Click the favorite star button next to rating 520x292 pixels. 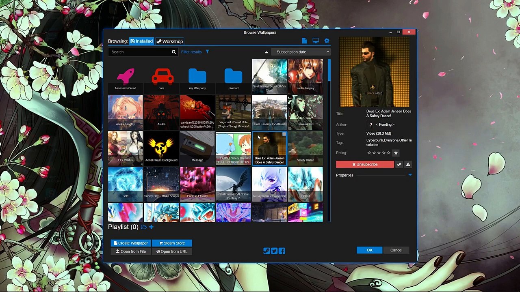coord(396,153)
